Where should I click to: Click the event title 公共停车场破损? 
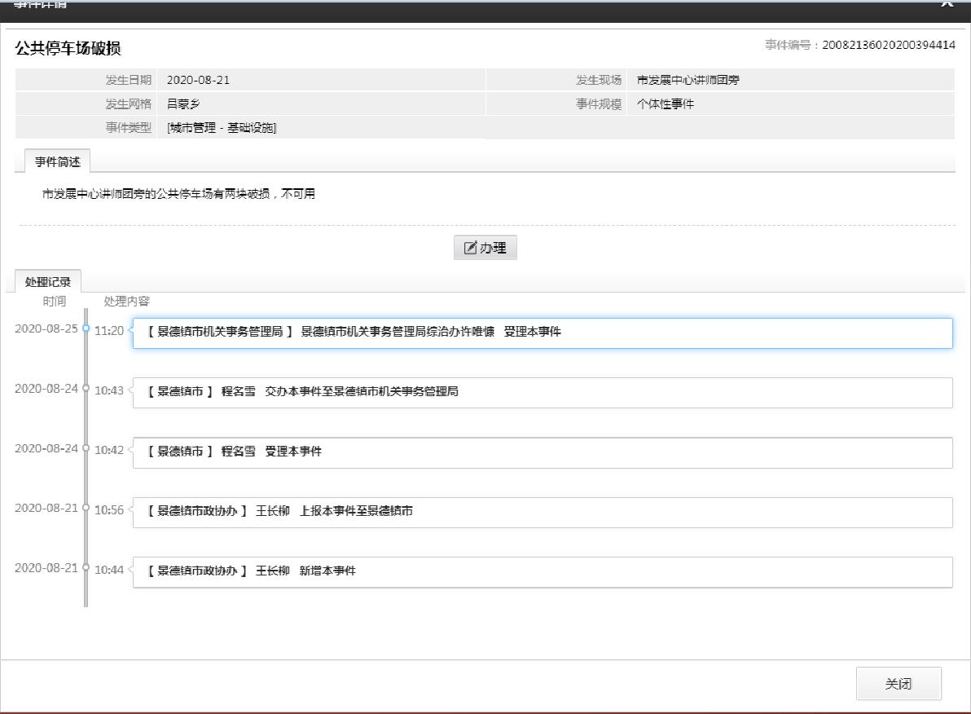68,49
